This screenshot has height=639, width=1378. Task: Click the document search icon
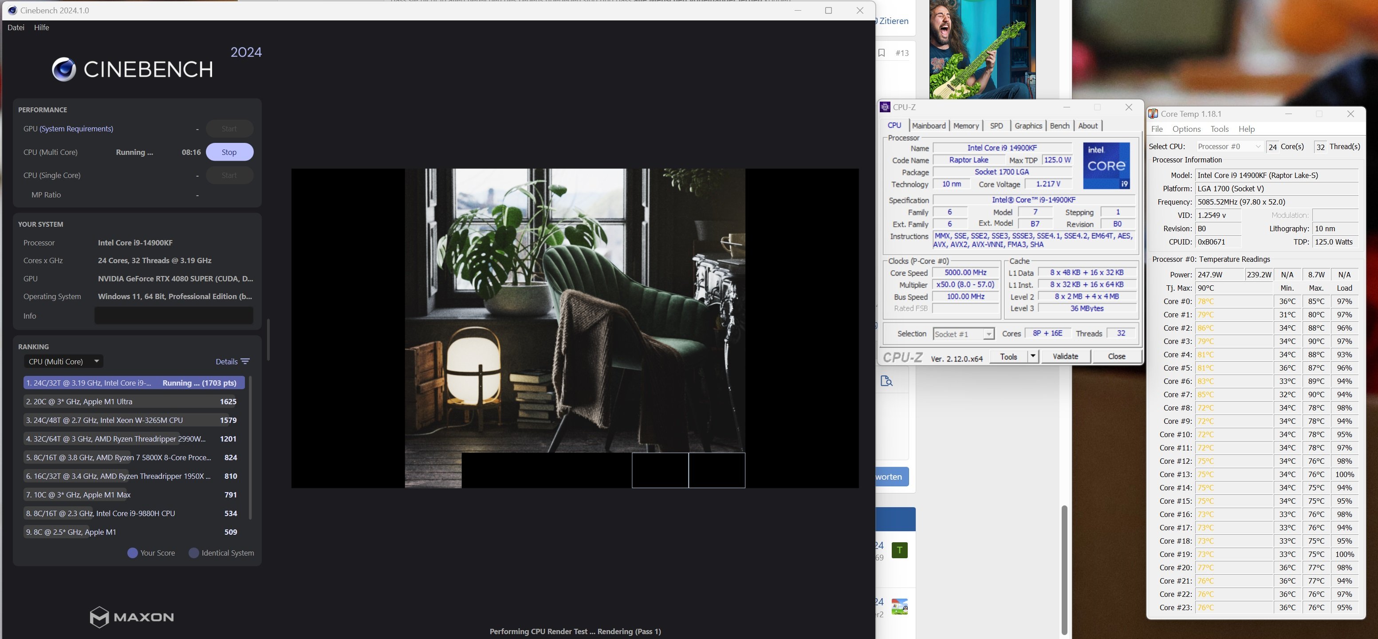[886, 381]
